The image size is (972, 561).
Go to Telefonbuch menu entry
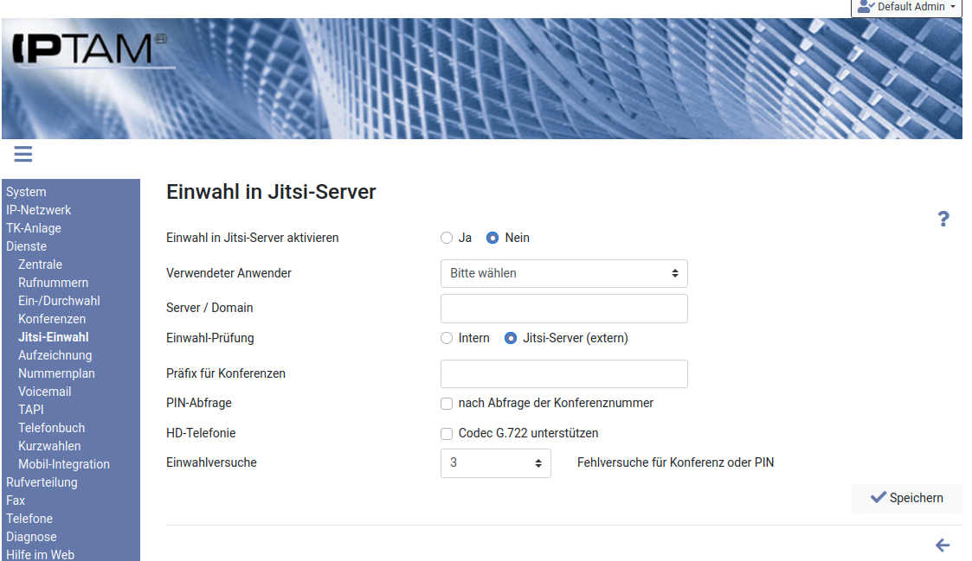51,428
